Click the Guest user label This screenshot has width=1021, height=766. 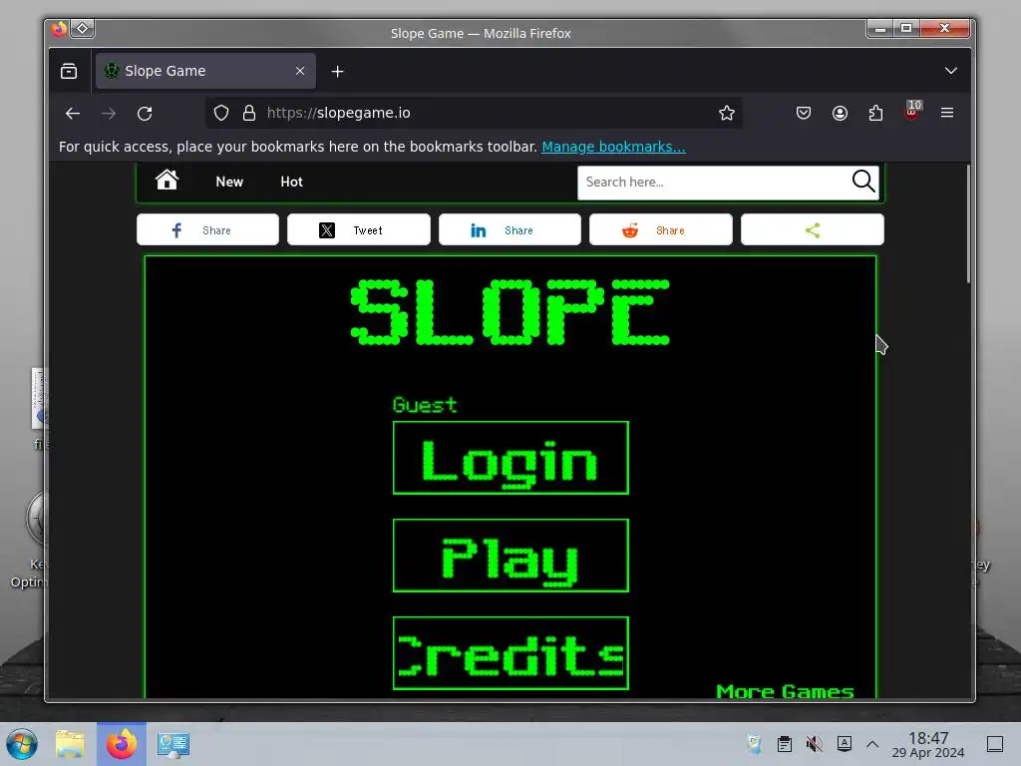[x=425, y=405]
